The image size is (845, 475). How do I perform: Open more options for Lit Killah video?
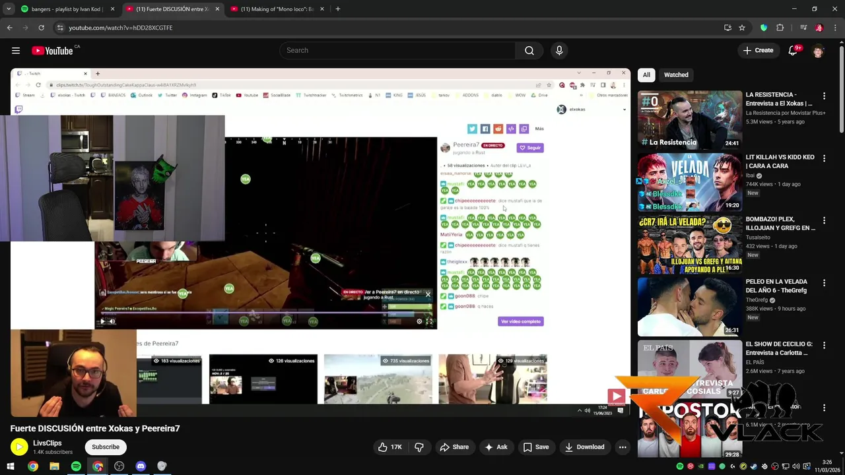[x=824, y=159]
